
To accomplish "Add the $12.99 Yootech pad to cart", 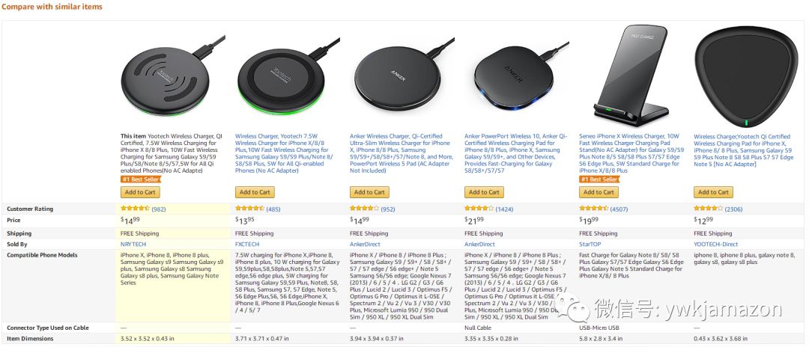I will (713, 192).
